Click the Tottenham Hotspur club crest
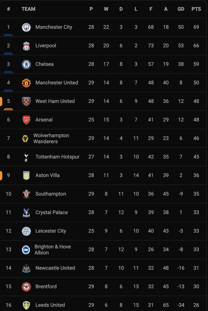208x311 pixels. tap(26, 157)
